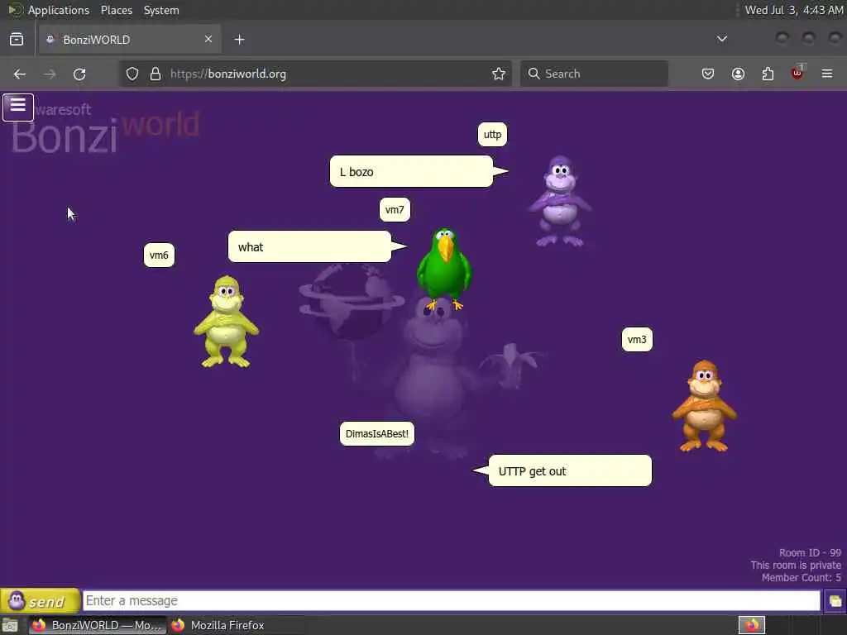Click the DimasIsABest! name tag

tap(377, 433)
